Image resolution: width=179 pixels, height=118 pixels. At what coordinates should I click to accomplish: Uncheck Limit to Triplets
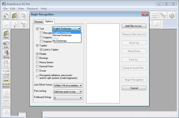[41, 49]
